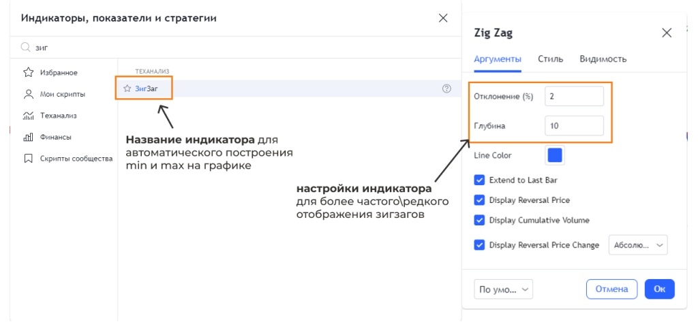Viewport: 698px width, 322px height.
Task: Switch to the Аргументы tab
Action: (x=498, y=59)
